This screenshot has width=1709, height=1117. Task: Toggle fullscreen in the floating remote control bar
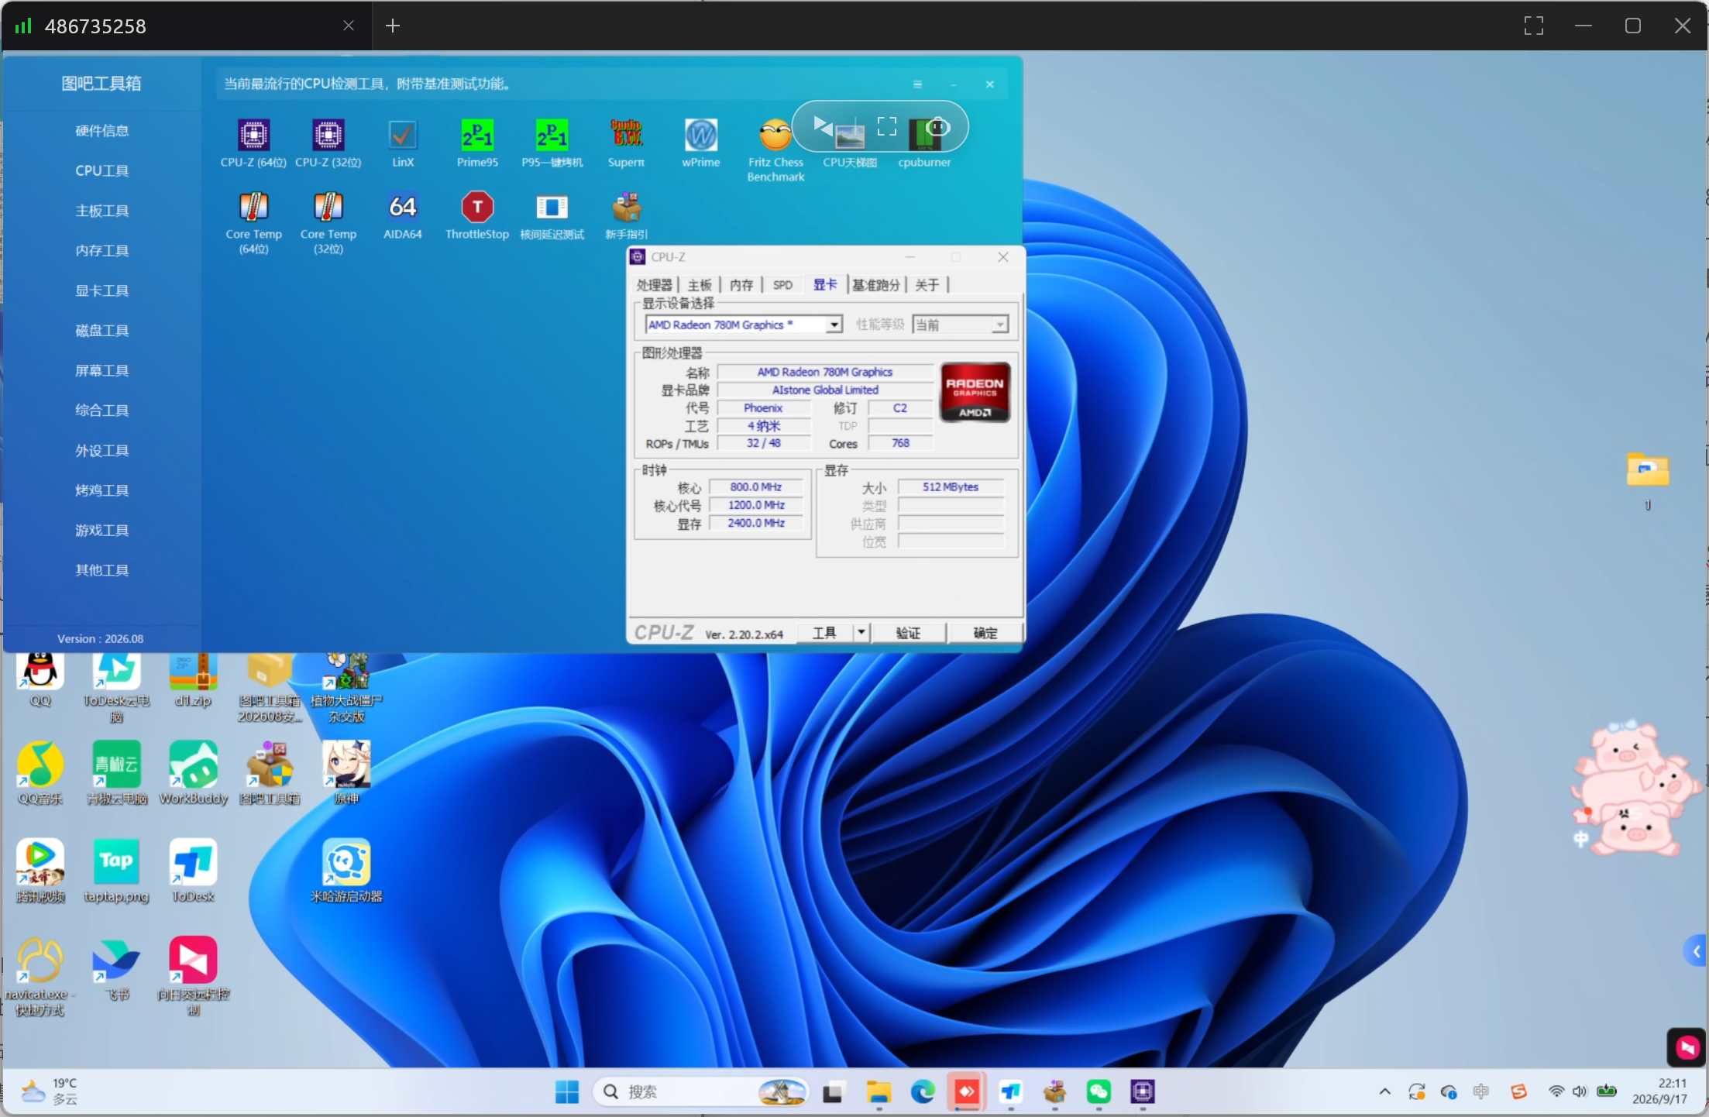coord(886,126)
